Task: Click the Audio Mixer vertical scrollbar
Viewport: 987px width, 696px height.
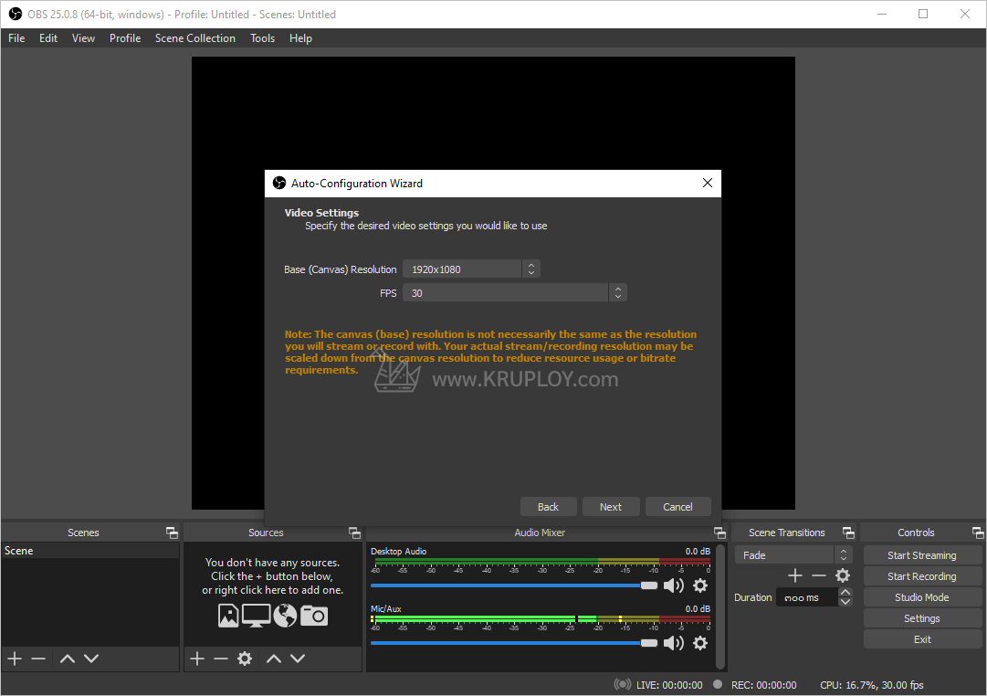Action: pyautogui.click(x=720, y=606)
